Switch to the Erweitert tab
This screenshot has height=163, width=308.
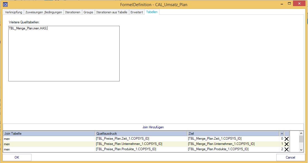[x=137, y=12]
